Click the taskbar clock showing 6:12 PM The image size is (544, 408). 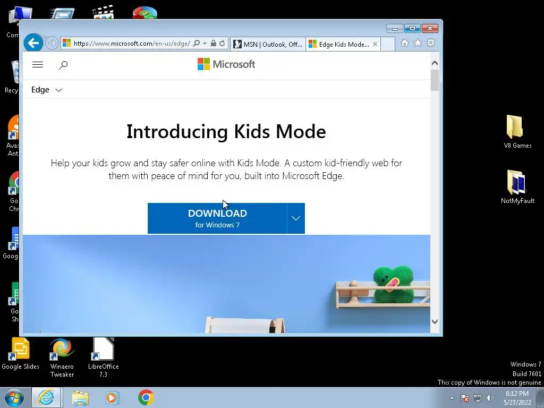(x=517, y=398)
